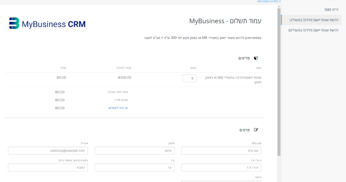Viewport: 346px width, 182px height.
Task: Click the מחיר לפני מע"מ label
Action: click(118, 92)
